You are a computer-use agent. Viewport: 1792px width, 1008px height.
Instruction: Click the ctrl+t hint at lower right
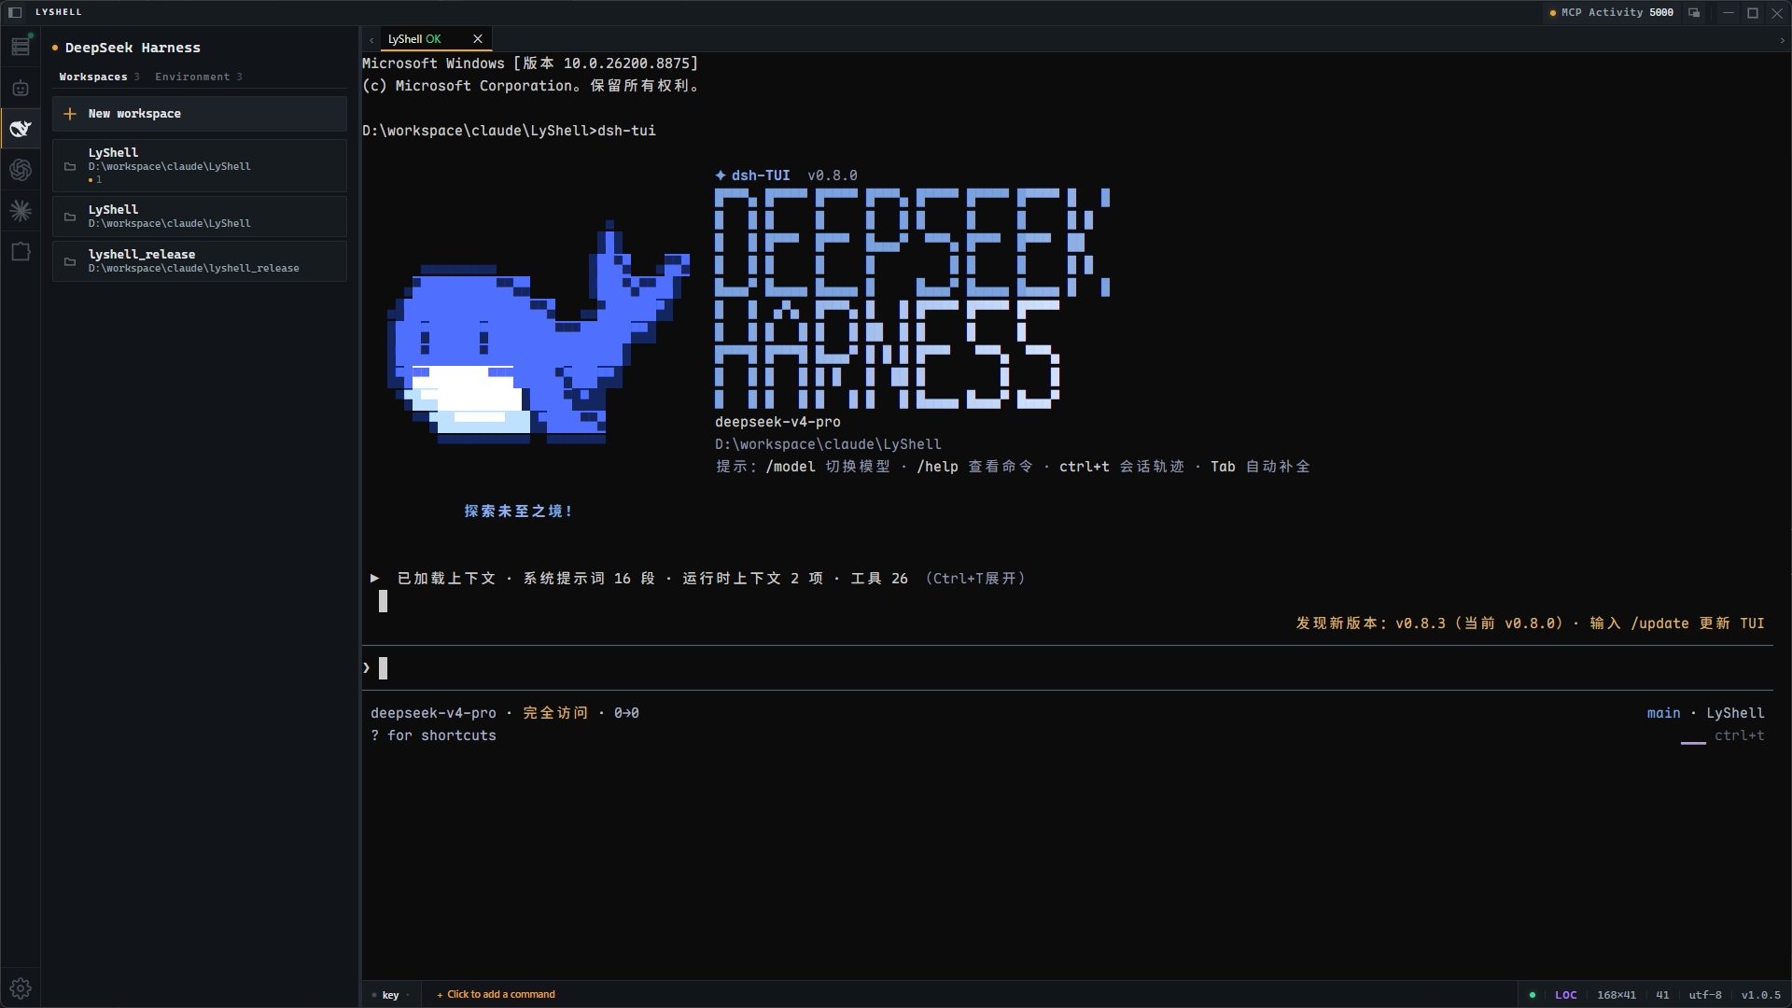1740,735
